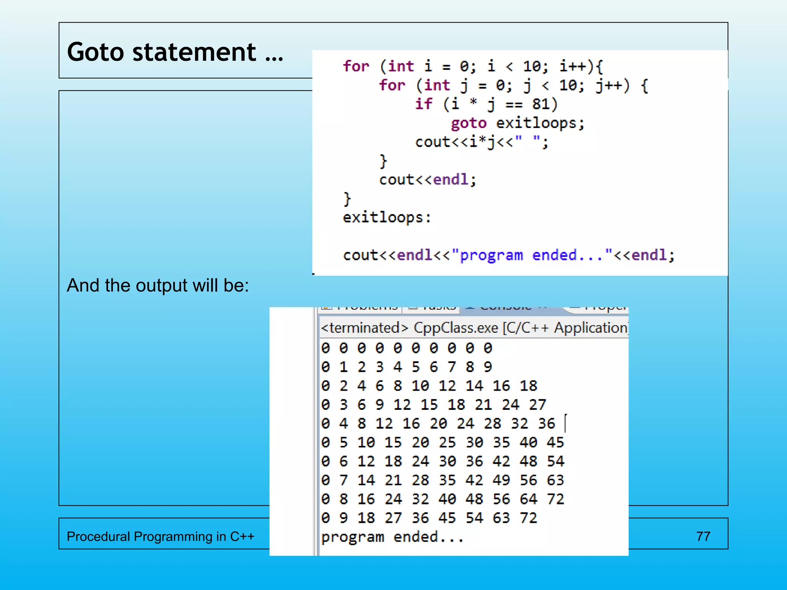Click console row starting '0 6 12 18 24'
The height and width of the screenshot is (590, 787).
pos(443,461)
